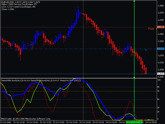Click the '23 Oct 13:30' time axis label
165x124 pixels.
(x=19, y=122)
